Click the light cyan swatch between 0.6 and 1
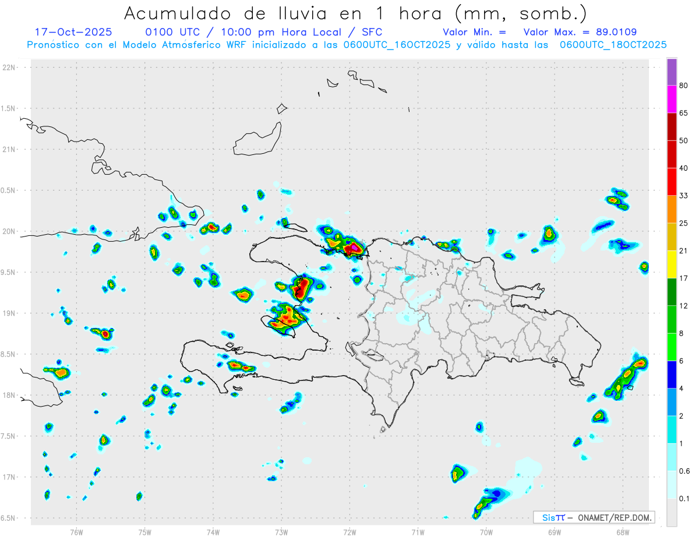The height and width of the screenshot is (540, 699). coord(672,457)
